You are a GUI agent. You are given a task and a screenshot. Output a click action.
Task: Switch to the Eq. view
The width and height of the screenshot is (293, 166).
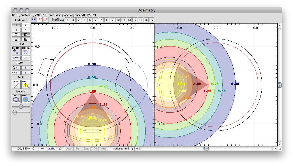point(78,149)
